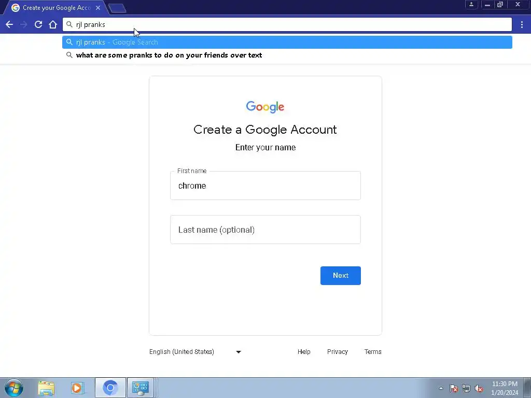
Task: Click the search magnifier icon in the address bar
Action: [69, 24]
